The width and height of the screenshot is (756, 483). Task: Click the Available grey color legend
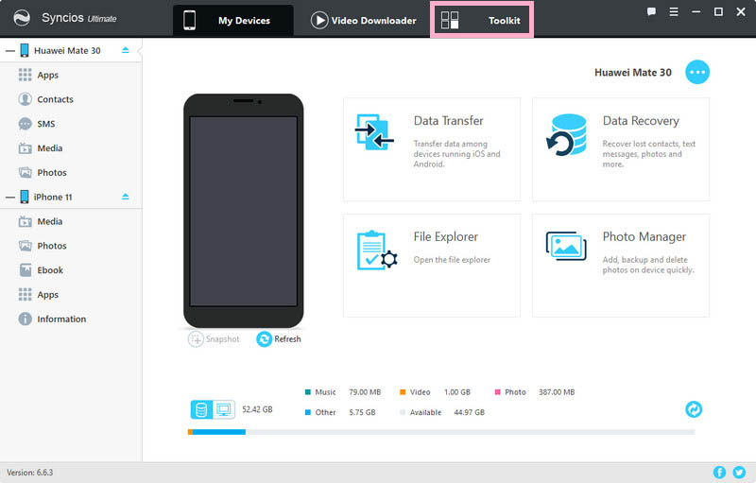tap(403, 412)
